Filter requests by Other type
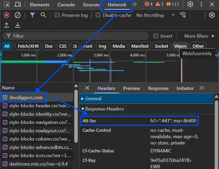 tap(198, 46)
